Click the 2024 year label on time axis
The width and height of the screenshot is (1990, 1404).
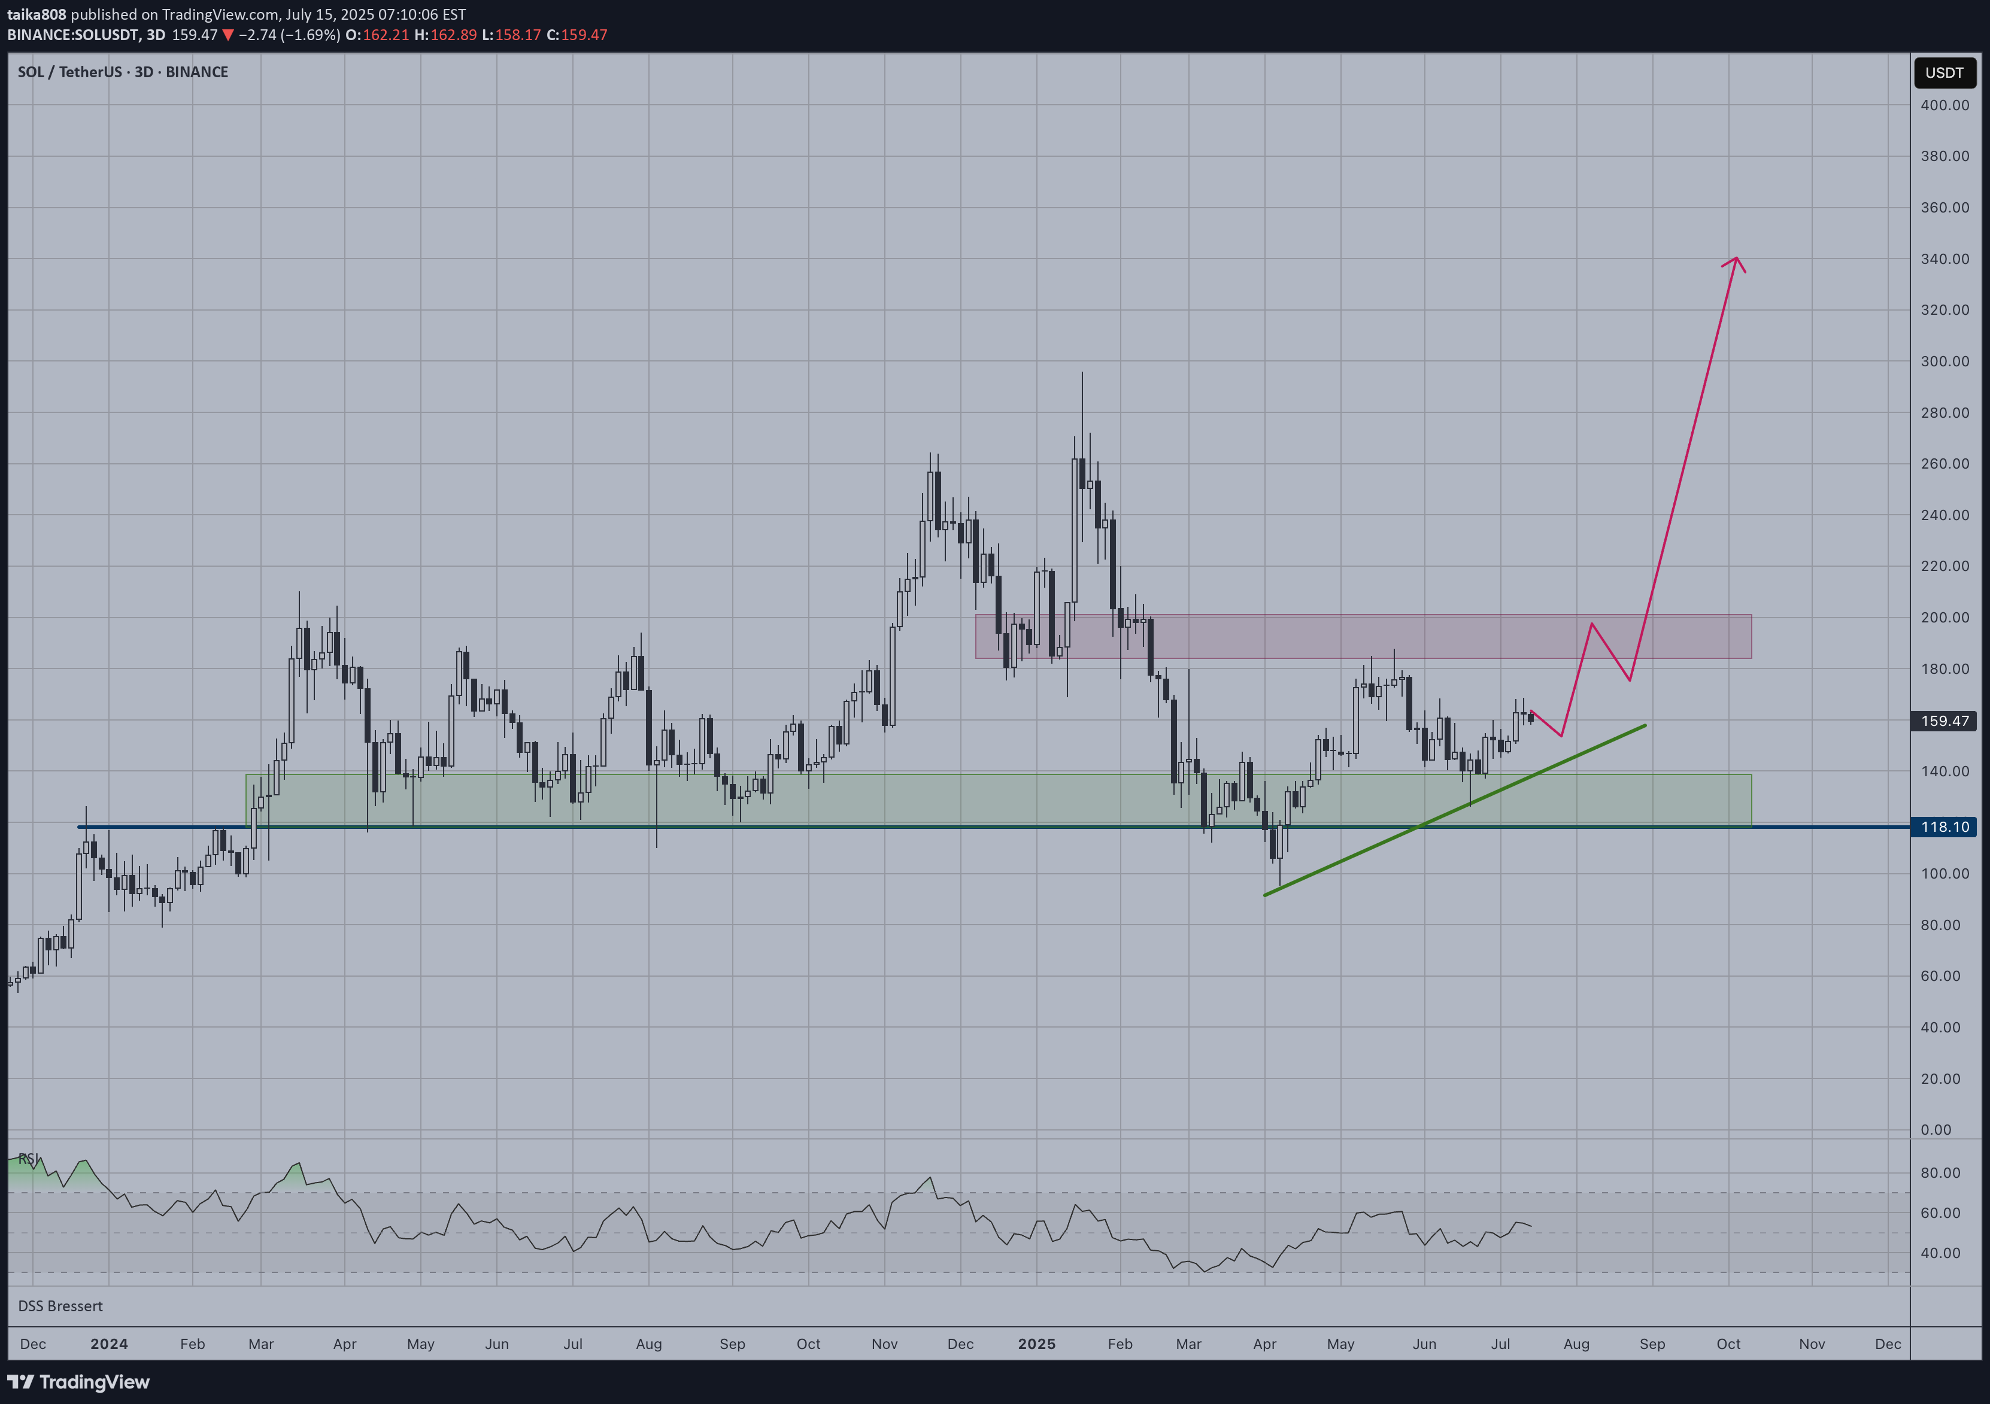(x=109, y=1344)
